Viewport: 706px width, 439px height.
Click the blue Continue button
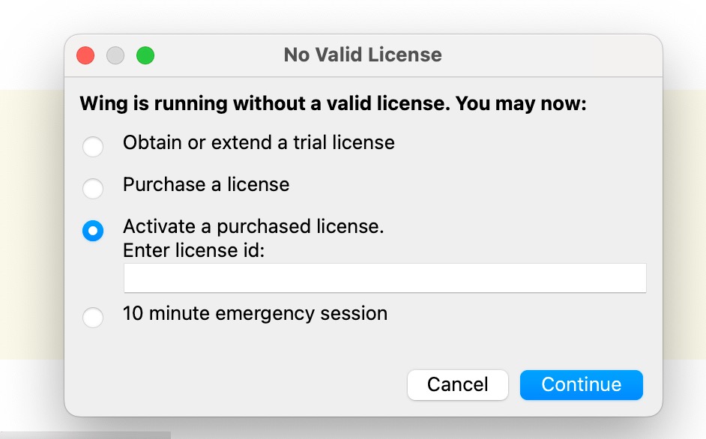click(581, 385)
